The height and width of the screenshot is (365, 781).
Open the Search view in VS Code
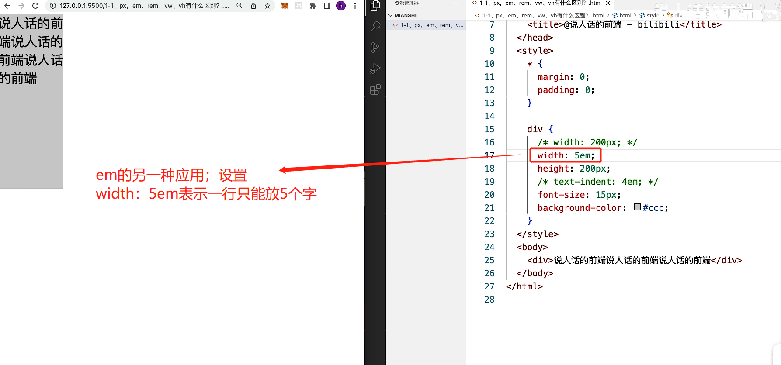tap(375, 26)
